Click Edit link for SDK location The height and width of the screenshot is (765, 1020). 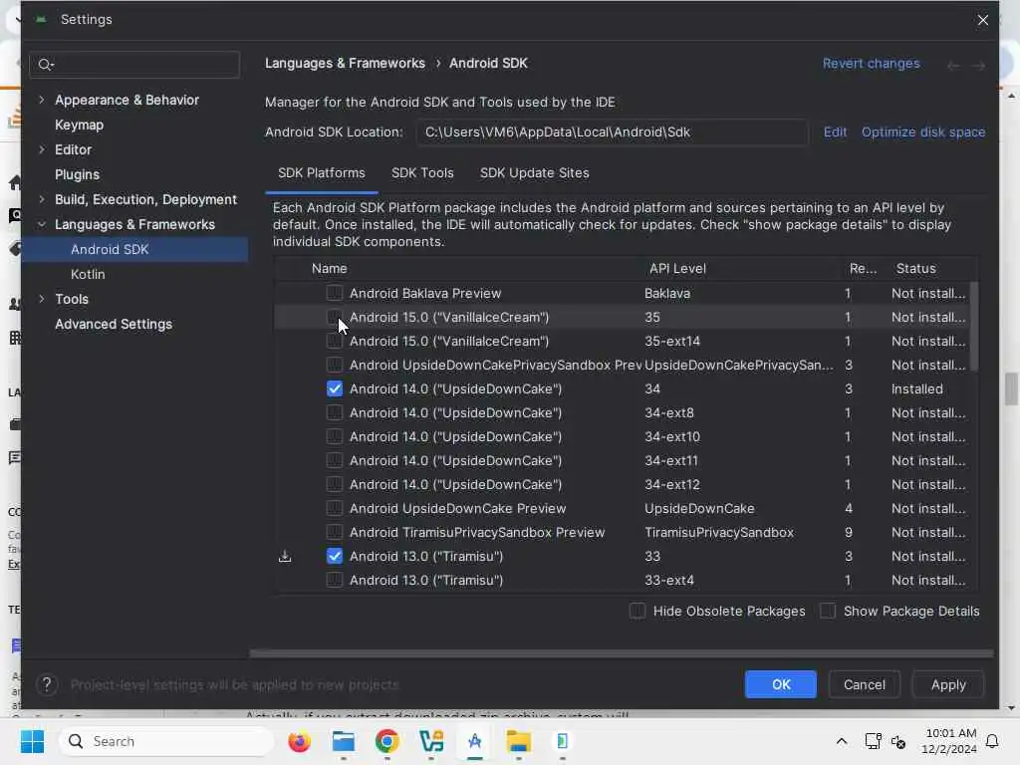[836, 132]
